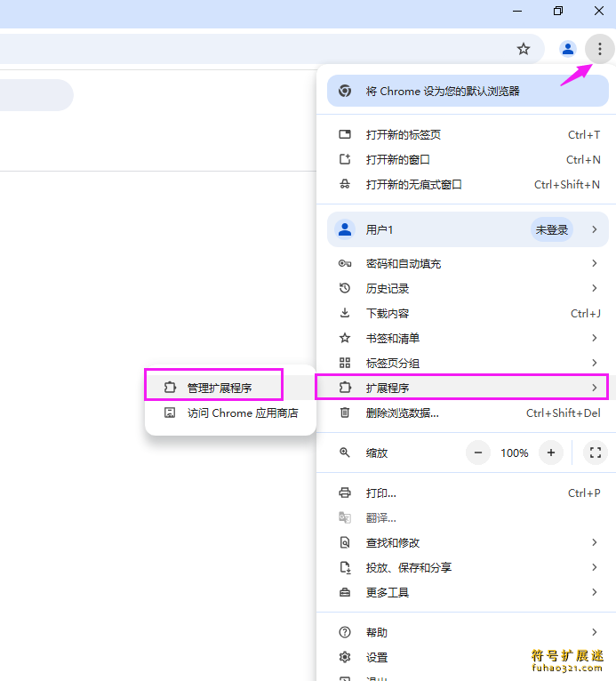Image resolution: width=616 pixels, height=681 pixels.
Task: Choose 下载内容 from the menu
Action: [x=467, y=313]
